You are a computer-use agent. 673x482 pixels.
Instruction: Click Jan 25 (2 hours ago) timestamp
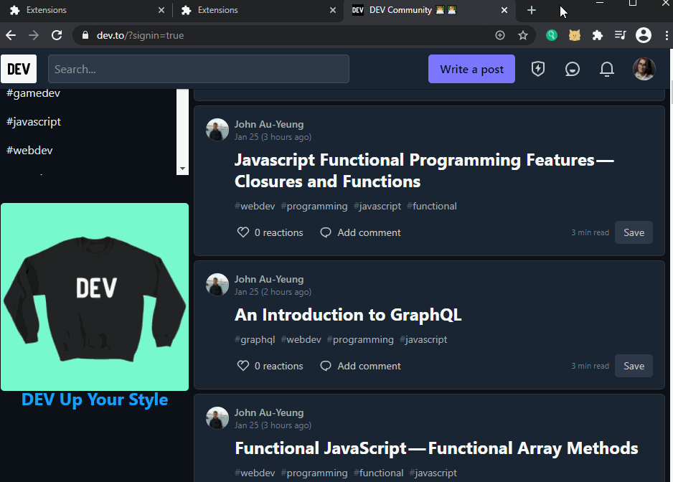click(273, 292)
